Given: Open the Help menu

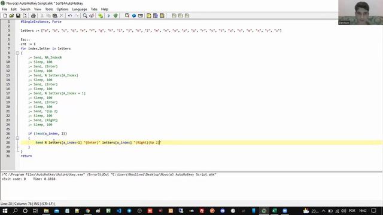Looking at the screenshot, I should tap(105, 10).
